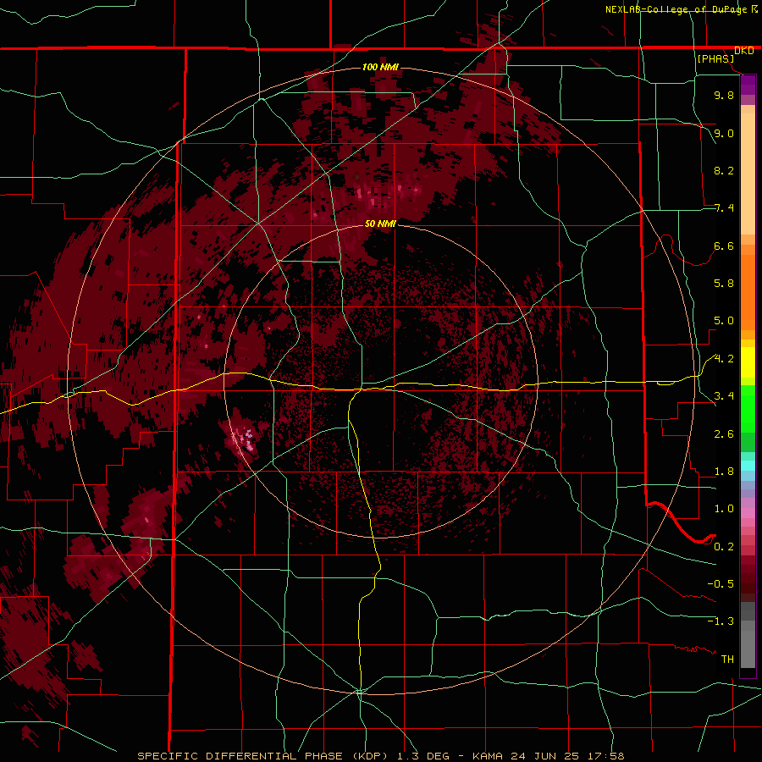Click the KAMA 24 JUN 25 17:58 timestamp

pyautogui.click(x=548, y=756)
